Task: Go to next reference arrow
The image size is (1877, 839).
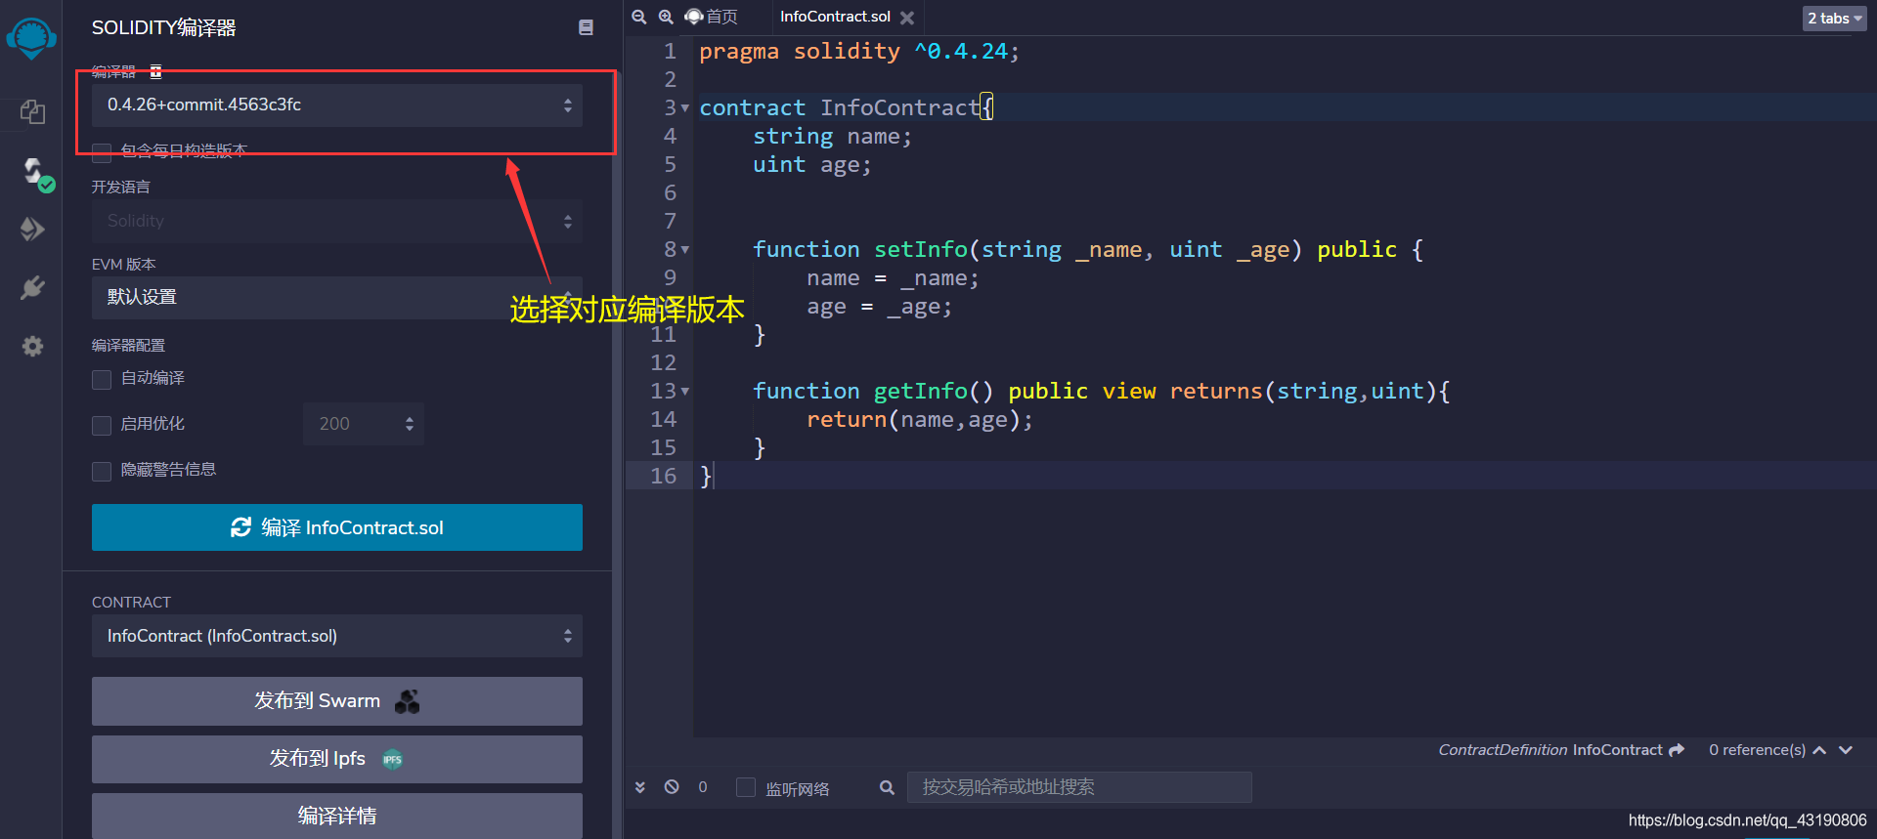Action: tap(1846, 750)
